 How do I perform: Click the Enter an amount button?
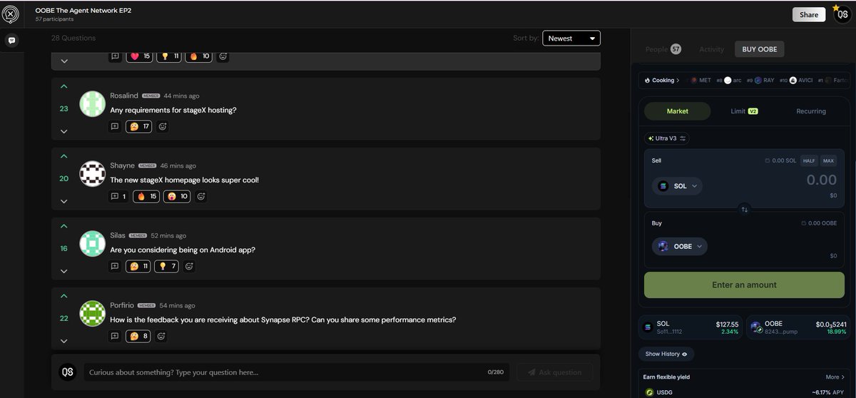coord(744,285)
